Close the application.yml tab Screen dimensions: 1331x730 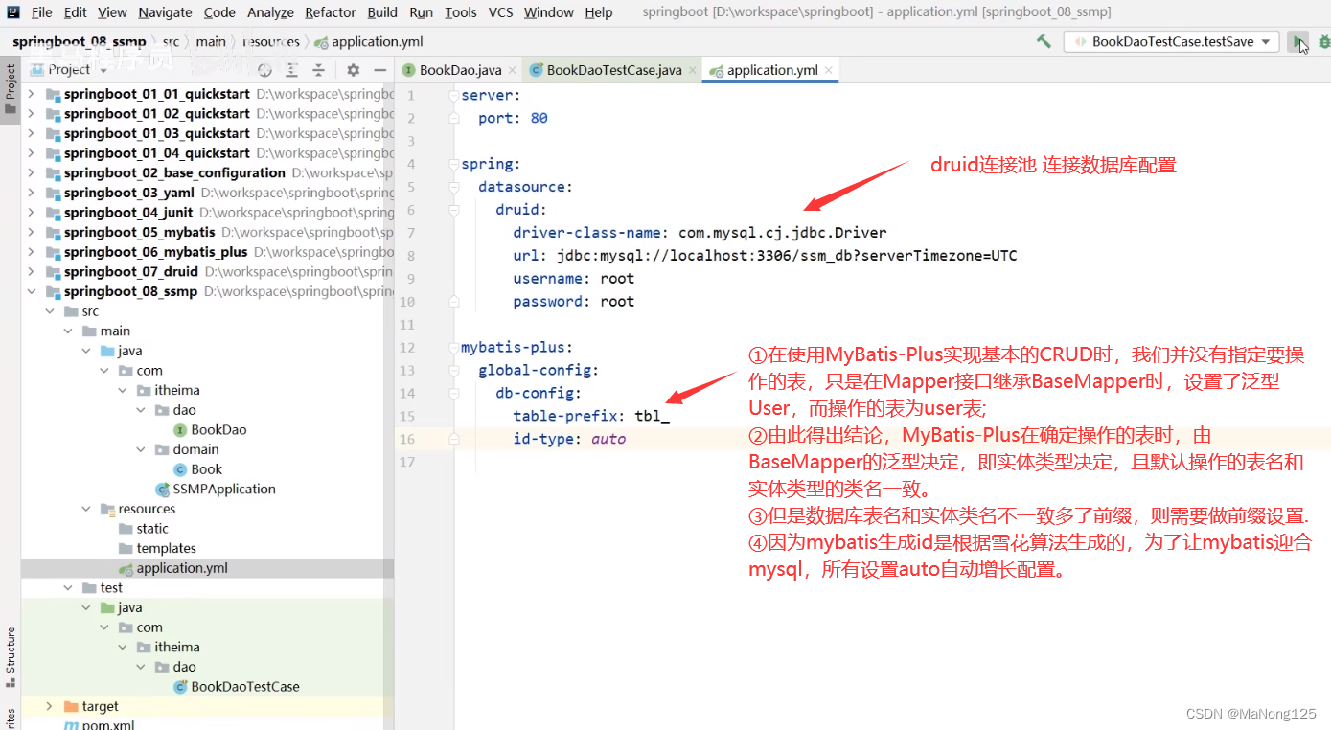click(x=829, y=70)
